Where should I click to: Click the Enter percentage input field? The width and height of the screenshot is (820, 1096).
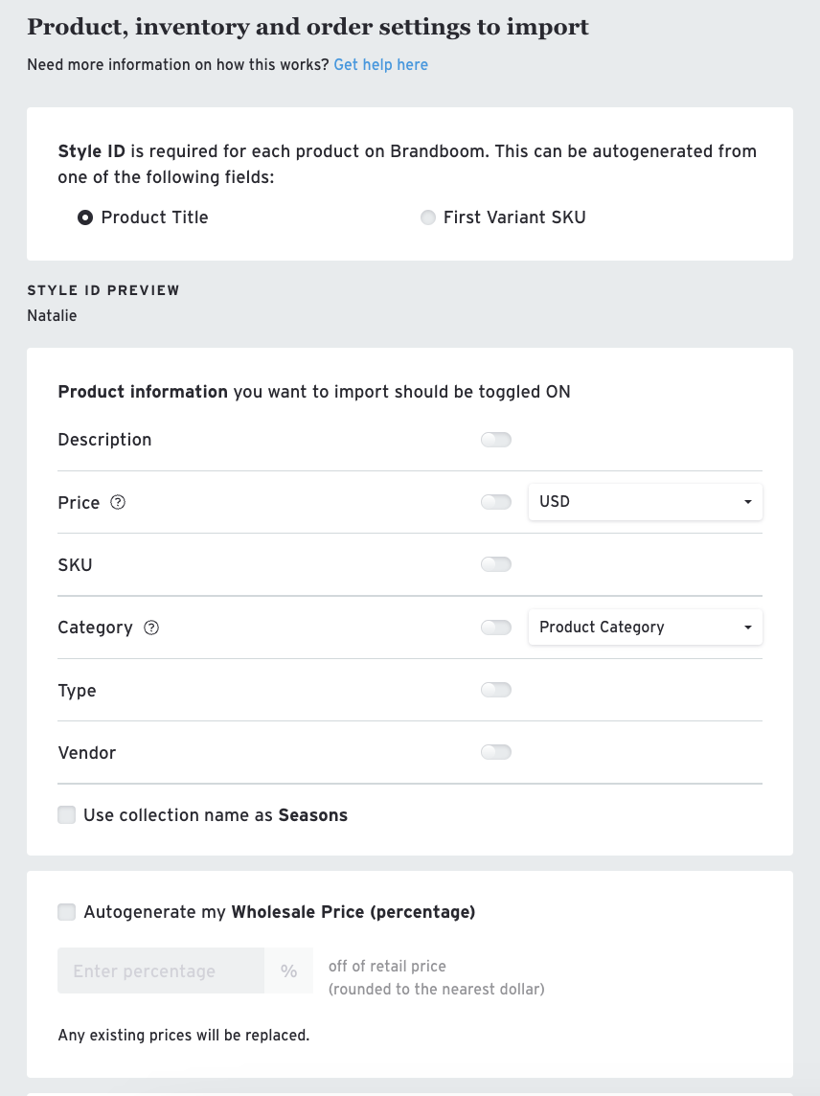click(x=160, y=970)
